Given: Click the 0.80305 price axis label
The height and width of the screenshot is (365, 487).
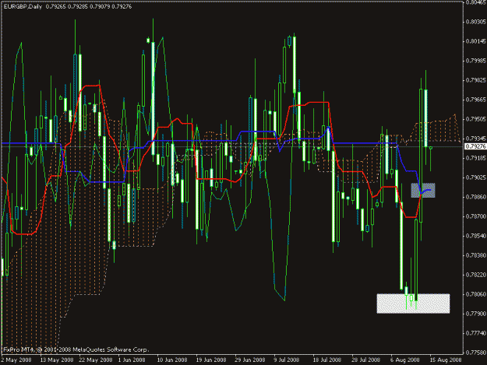Looking at the screenshot, I should coord(475,22).
